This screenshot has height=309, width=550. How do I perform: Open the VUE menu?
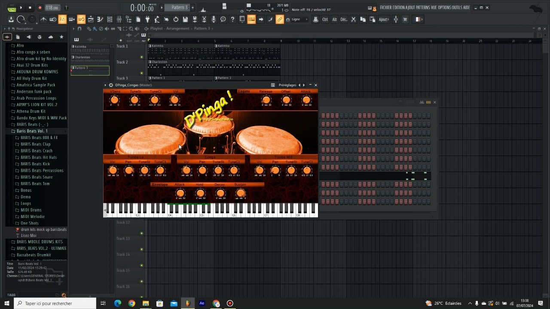[x=434, y=8]
